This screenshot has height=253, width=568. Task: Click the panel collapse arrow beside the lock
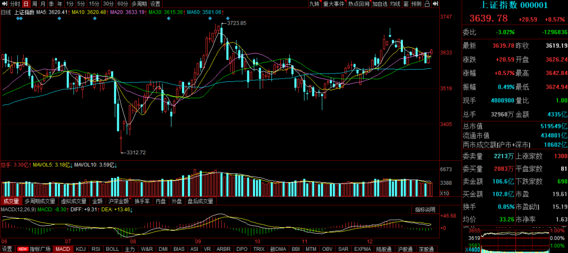point(435,4)
